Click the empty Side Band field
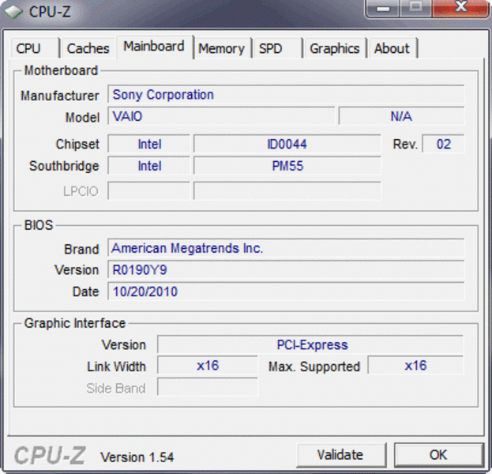Screen dimensions: 492x474 coord(208,387)
